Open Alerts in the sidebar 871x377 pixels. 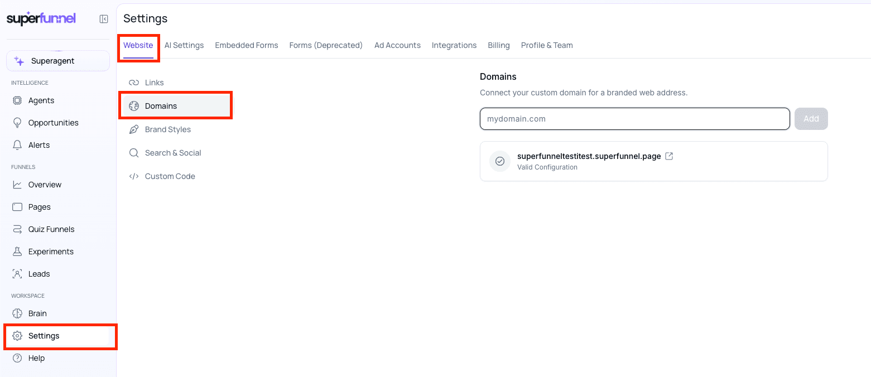58,145
